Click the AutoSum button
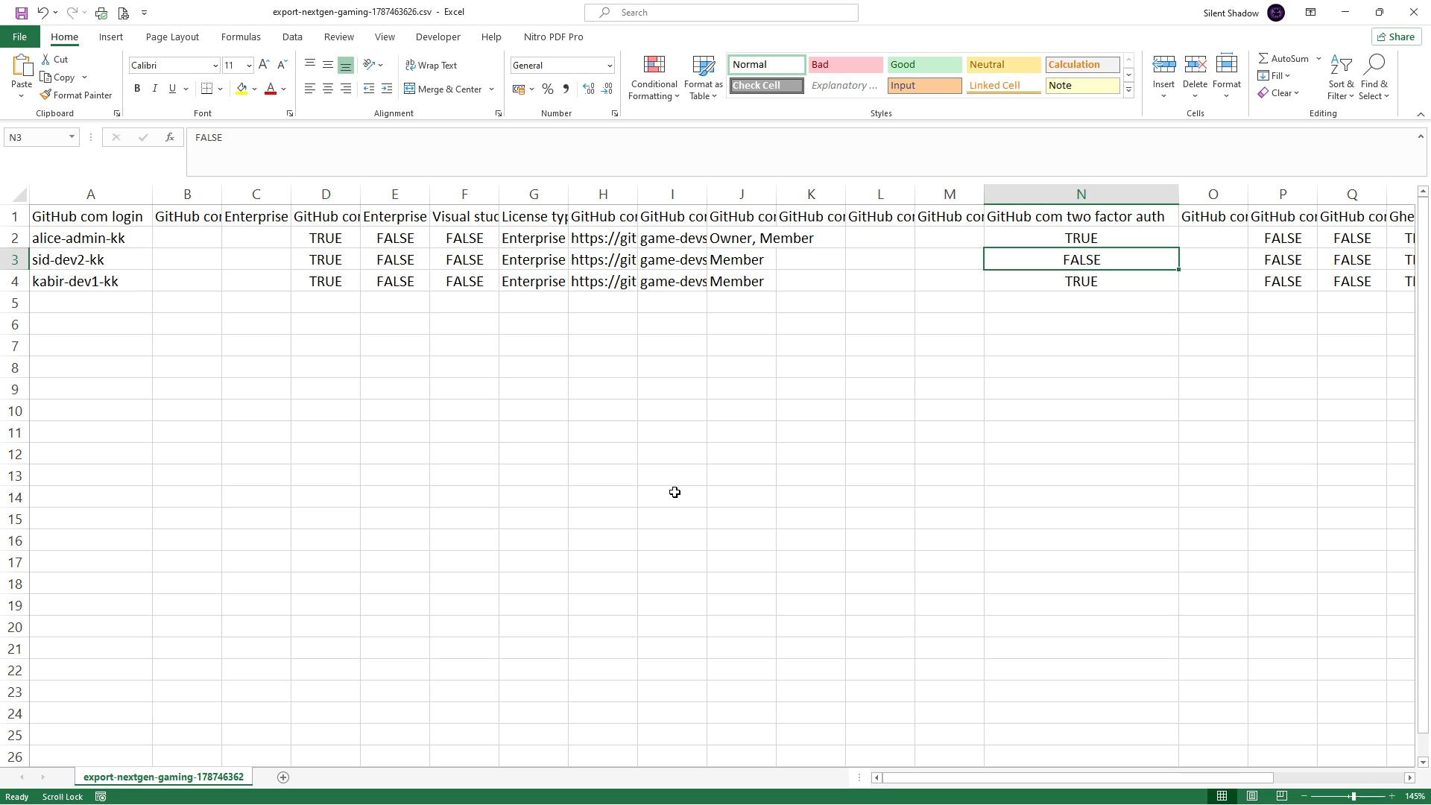Screen dimensions: 1431x805 click(1283, 58)
